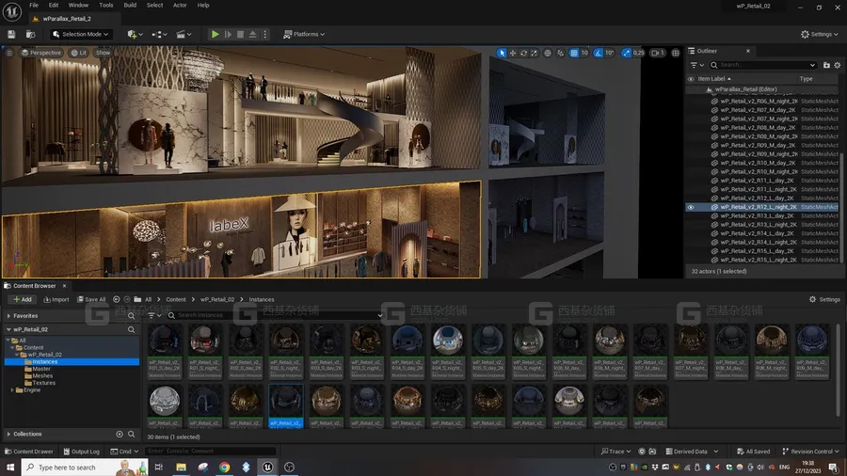Click the Outliner visibility column eye header
This screenshot has height=476, width=847.
pos(691,79)
